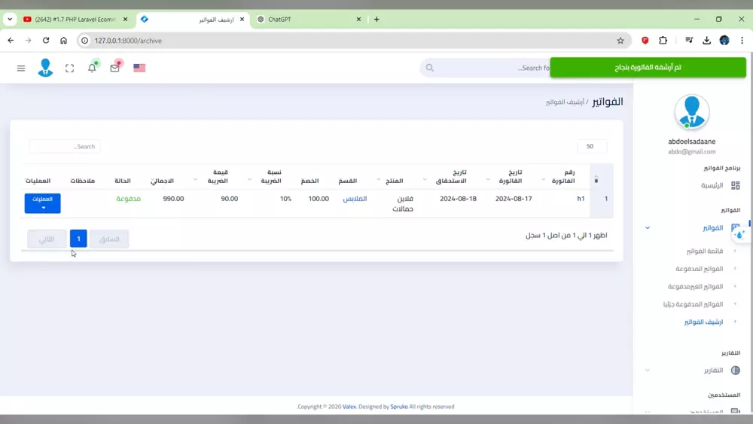
Task: Click the التالي next page button
Action: [47, 239]
